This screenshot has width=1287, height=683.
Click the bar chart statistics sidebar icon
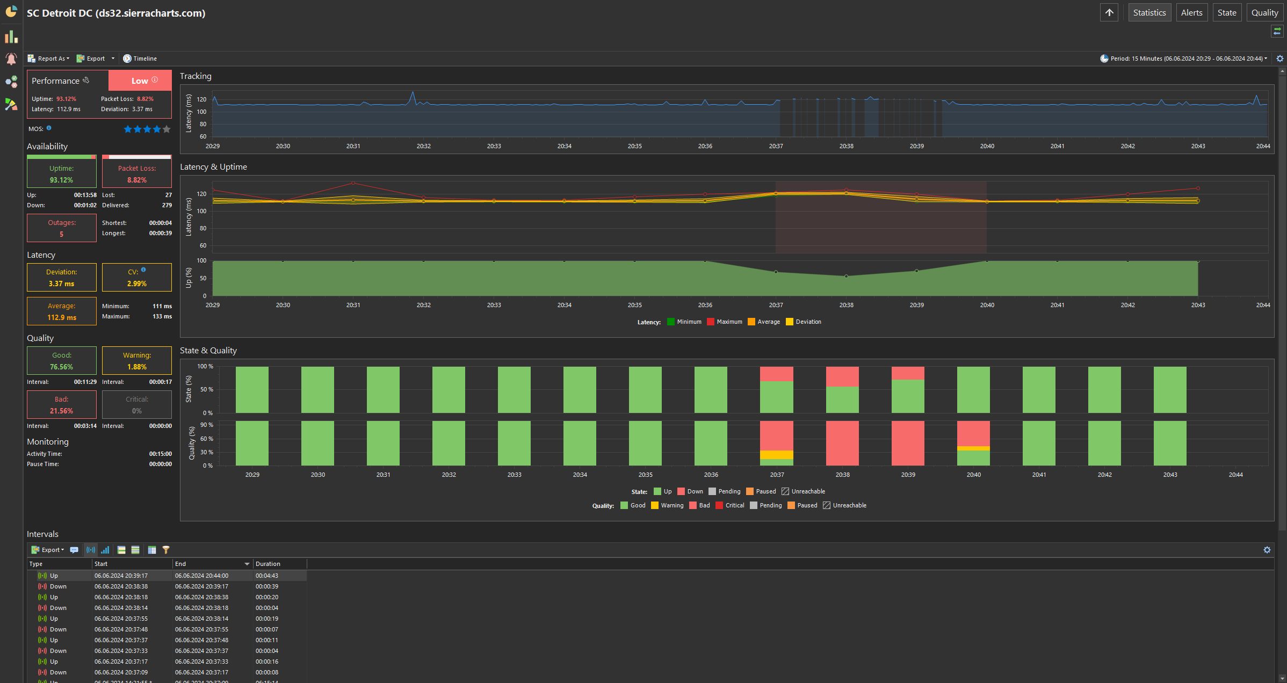pyautogui.click(x=11, y=37)
